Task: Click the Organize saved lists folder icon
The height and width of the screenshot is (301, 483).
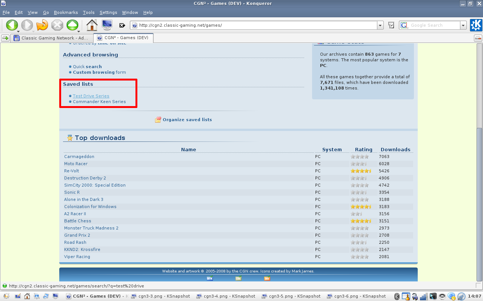Action: coord(158,120)
